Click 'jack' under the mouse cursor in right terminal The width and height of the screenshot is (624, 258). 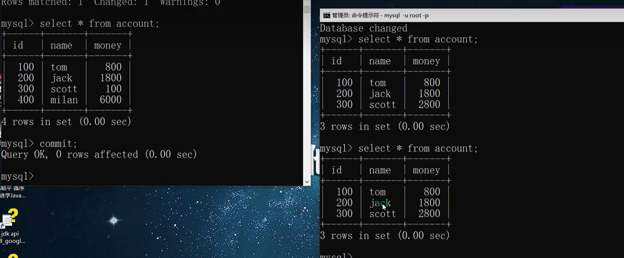tap(380, 203)
